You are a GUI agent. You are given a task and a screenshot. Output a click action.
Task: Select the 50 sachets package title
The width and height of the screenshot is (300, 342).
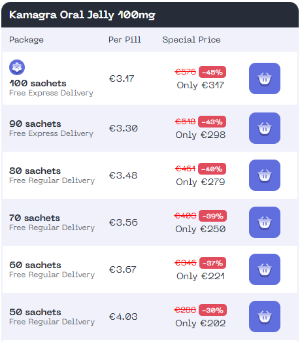35,312
